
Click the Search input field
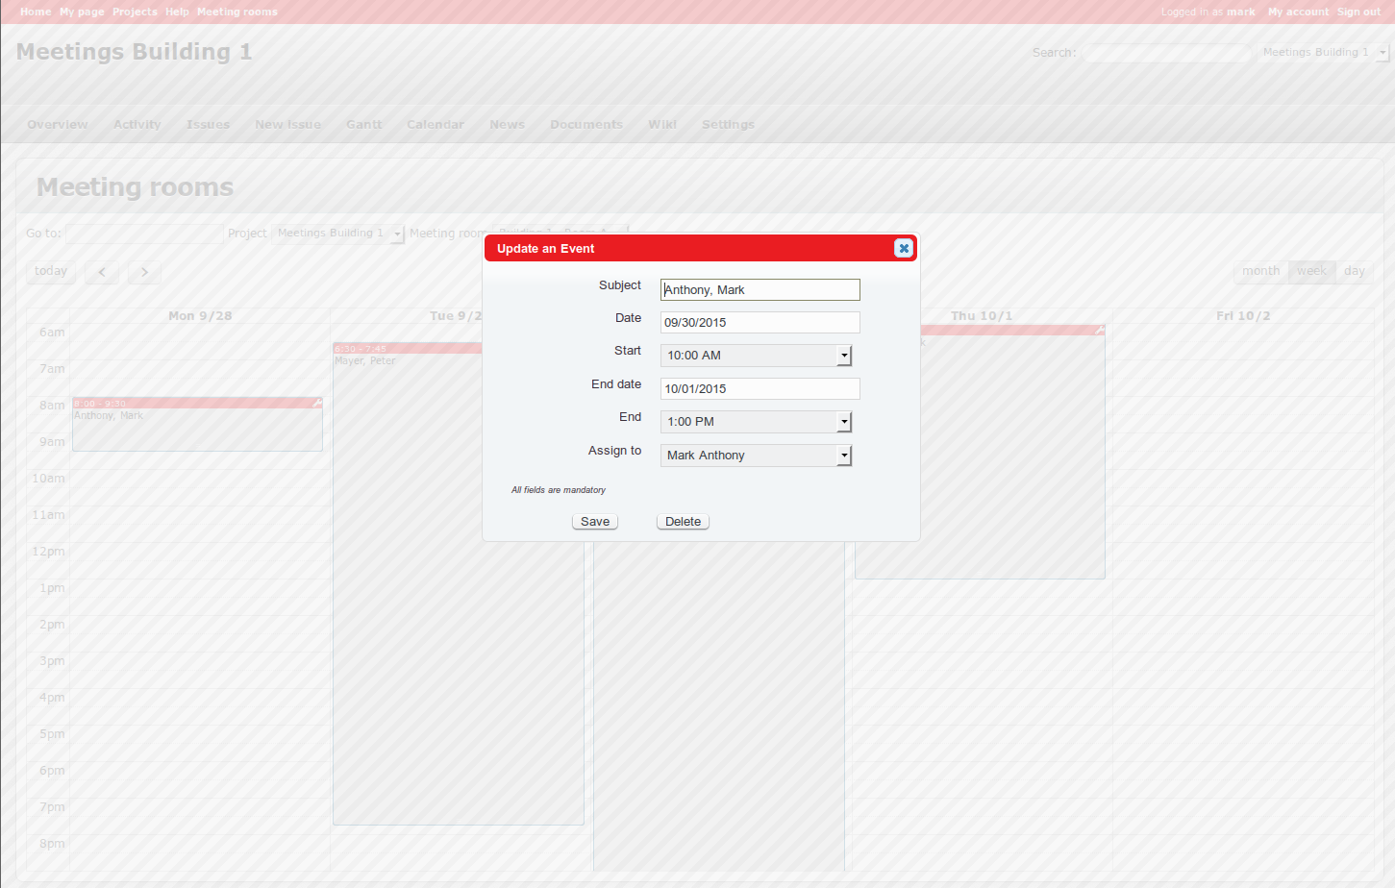click(x=1167, y=53)
